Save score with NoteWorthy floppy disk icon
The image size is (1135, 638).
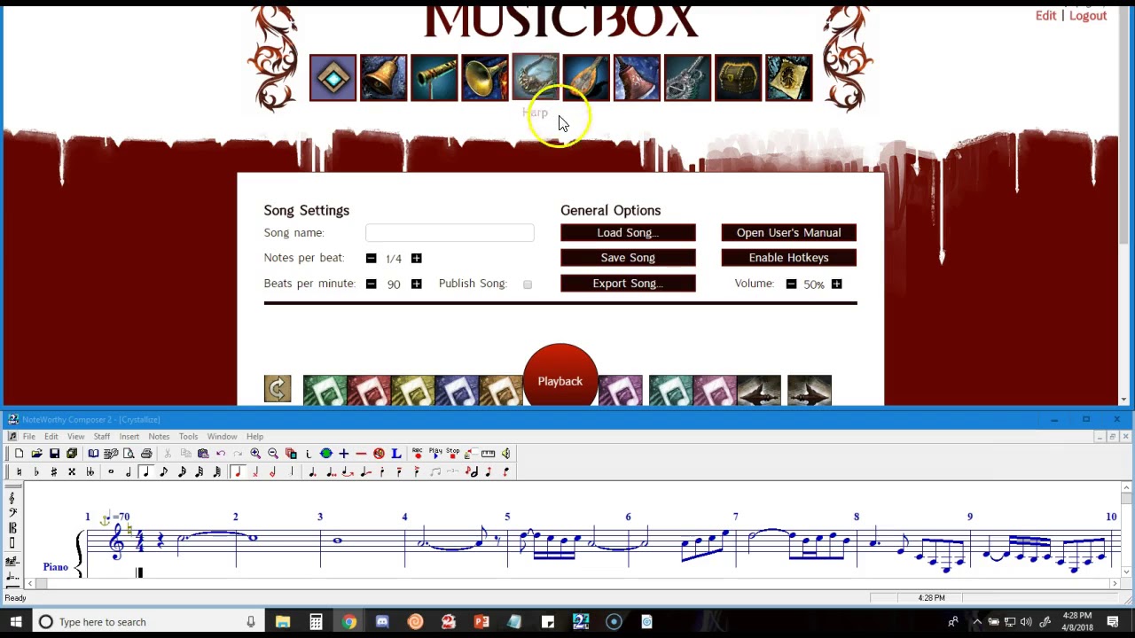[54, 454]
